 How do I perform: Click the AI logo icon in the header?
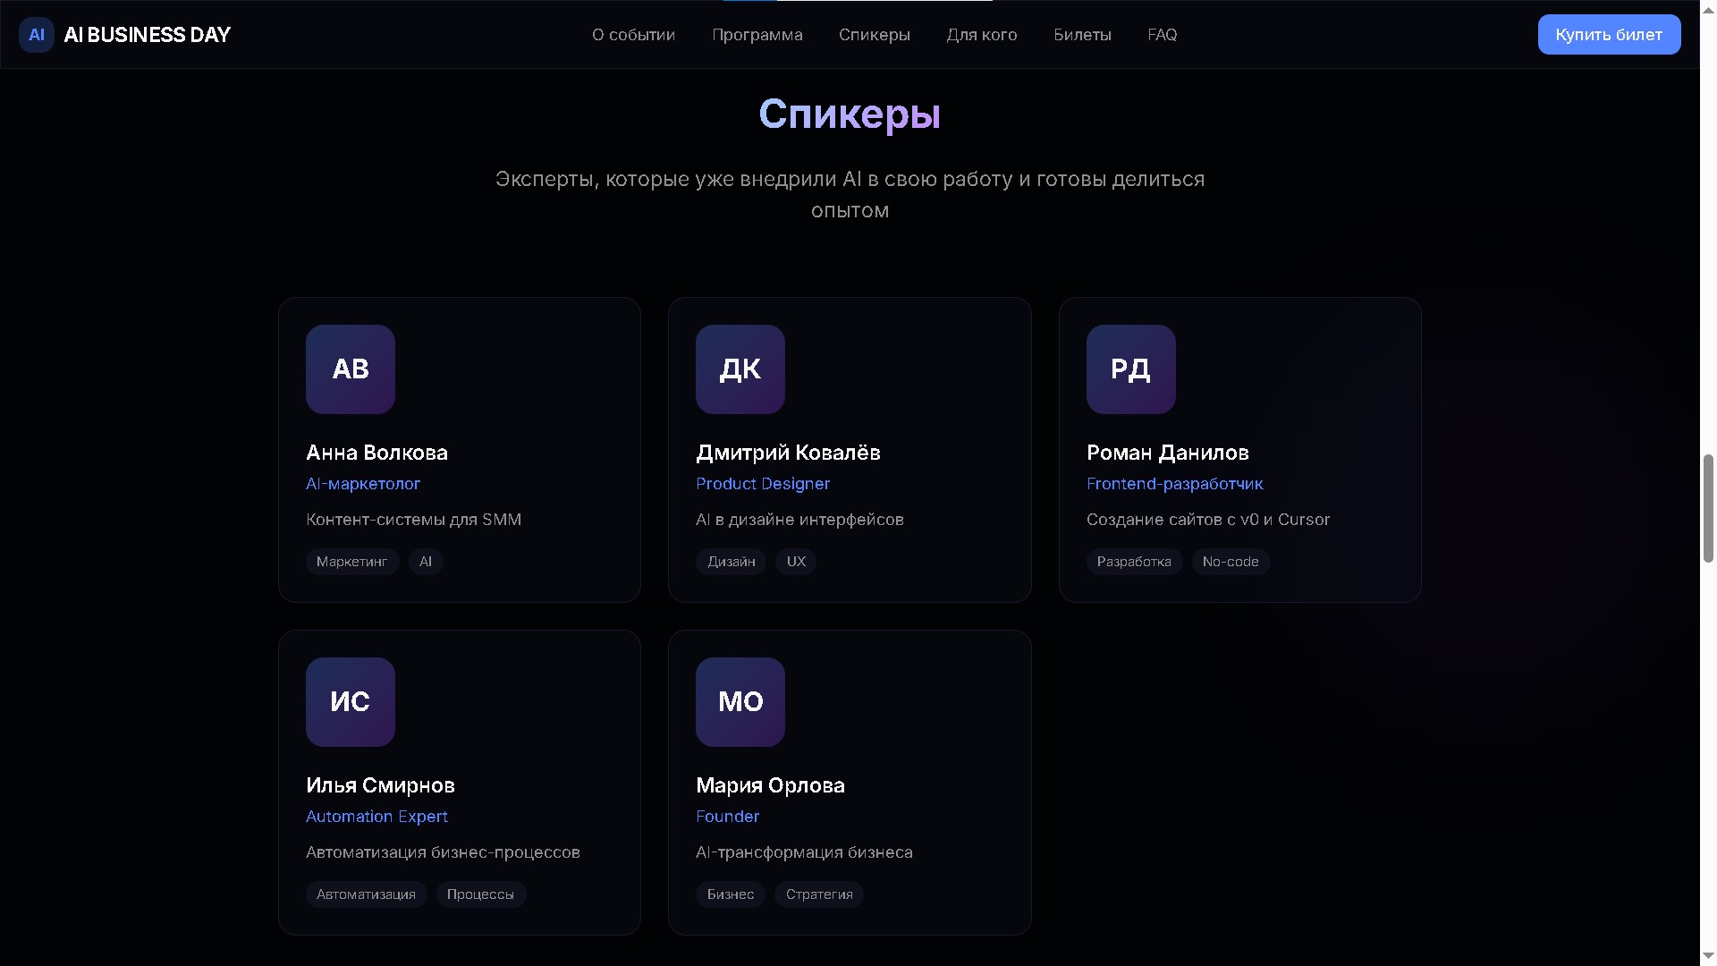pyautogui.click(x=37, y=35)
